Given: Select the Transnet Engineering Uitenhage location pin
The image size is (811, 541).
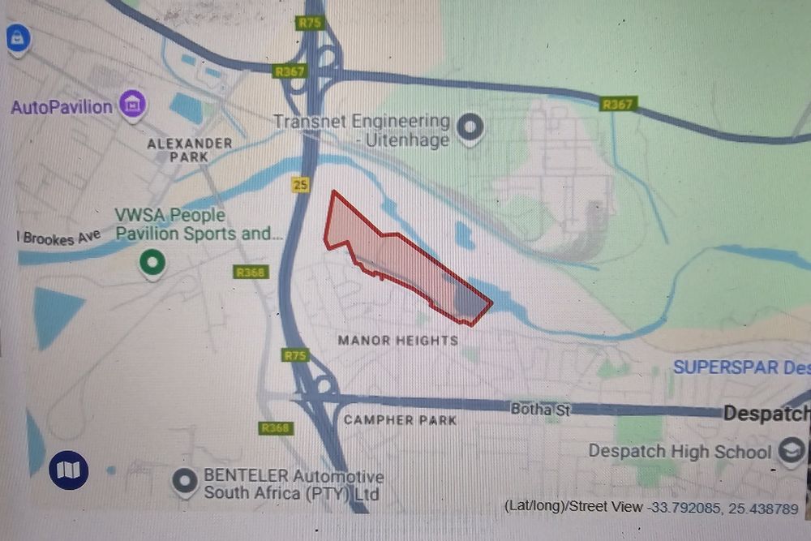Looking at the screenshot, I should click(x=470, y=127).
